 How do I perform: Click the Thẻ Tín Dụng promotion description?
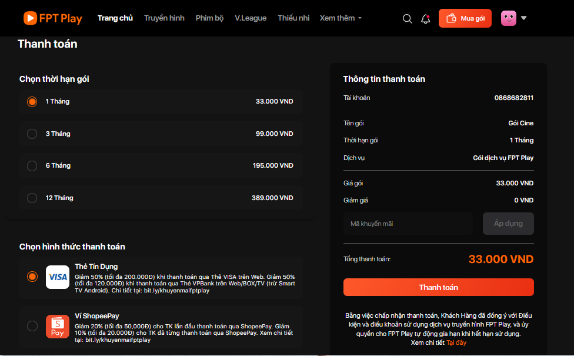coord(185,284)
